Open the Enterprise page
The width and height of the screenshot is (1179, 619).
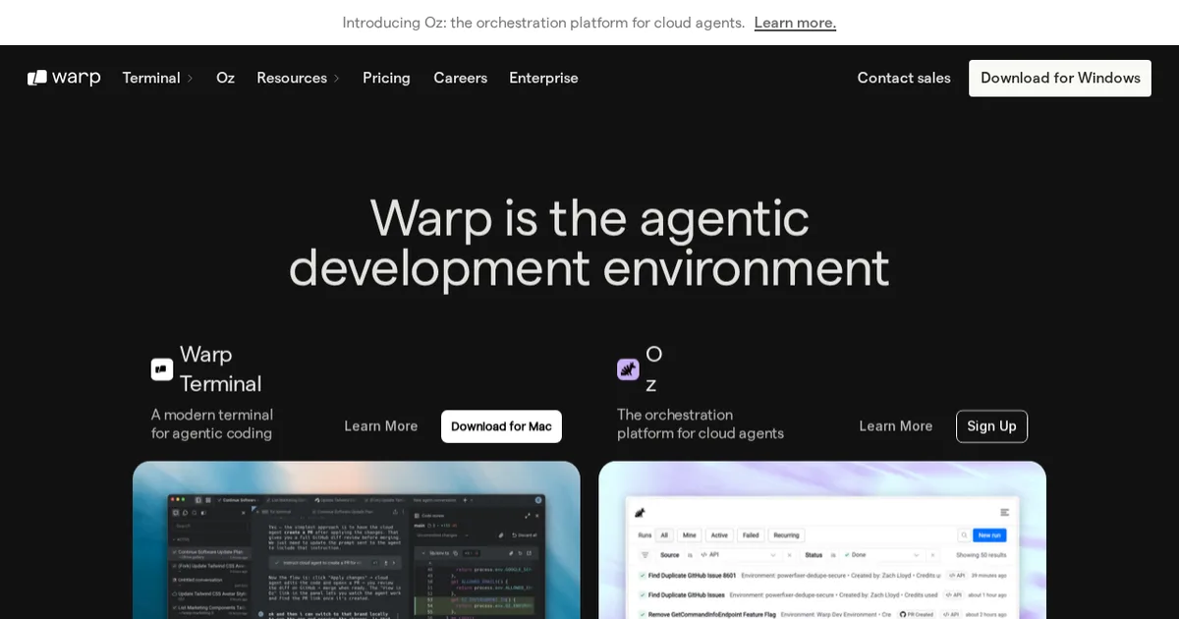[x=543, y=78]
